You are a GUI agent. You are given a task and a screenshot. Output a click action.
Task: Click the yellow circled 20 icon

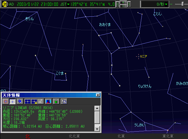5,4
